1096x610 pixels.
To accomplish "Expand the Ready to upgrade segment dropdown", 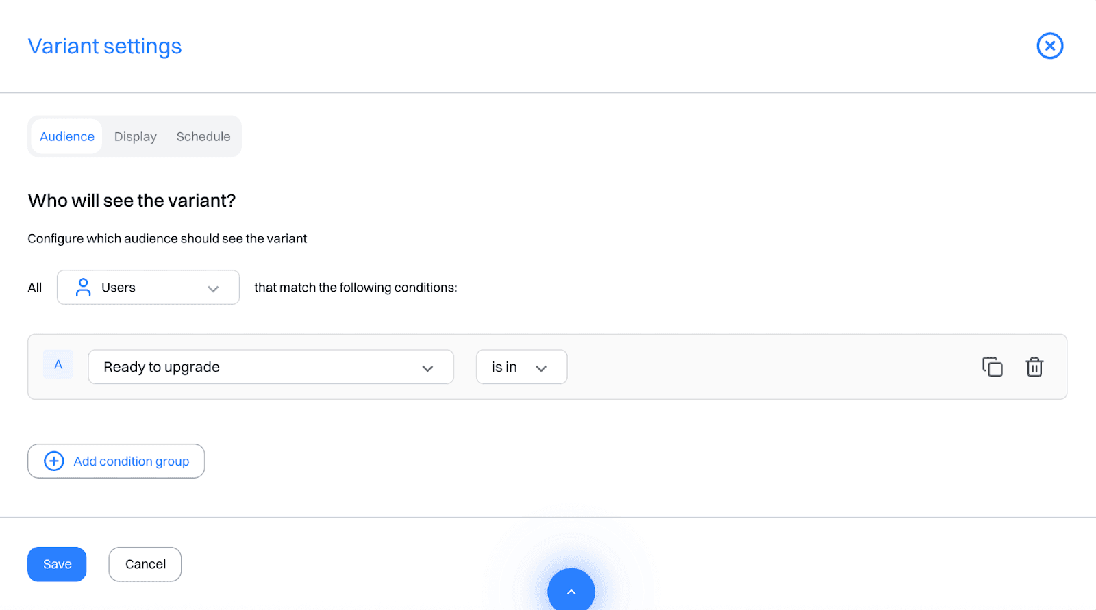I will 271,367.
